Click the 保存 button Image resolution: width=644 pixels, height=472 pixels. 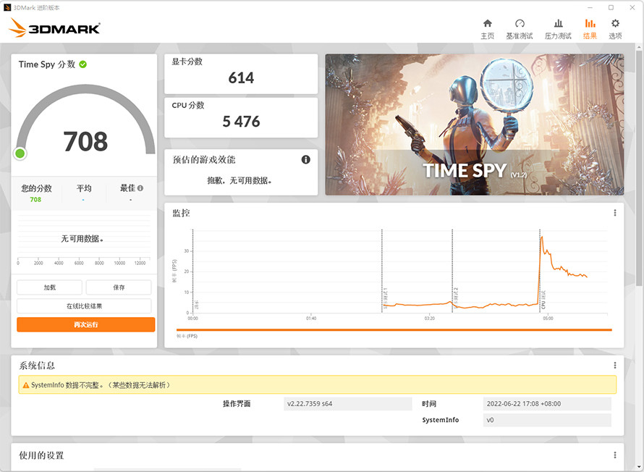coord(119,287)
